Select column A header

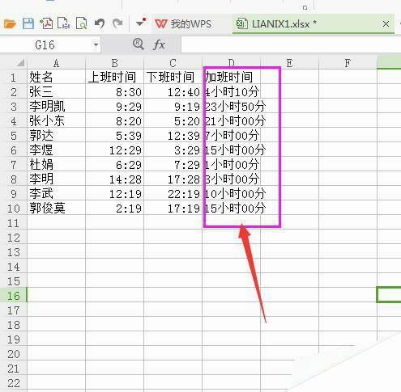[56, 63]
